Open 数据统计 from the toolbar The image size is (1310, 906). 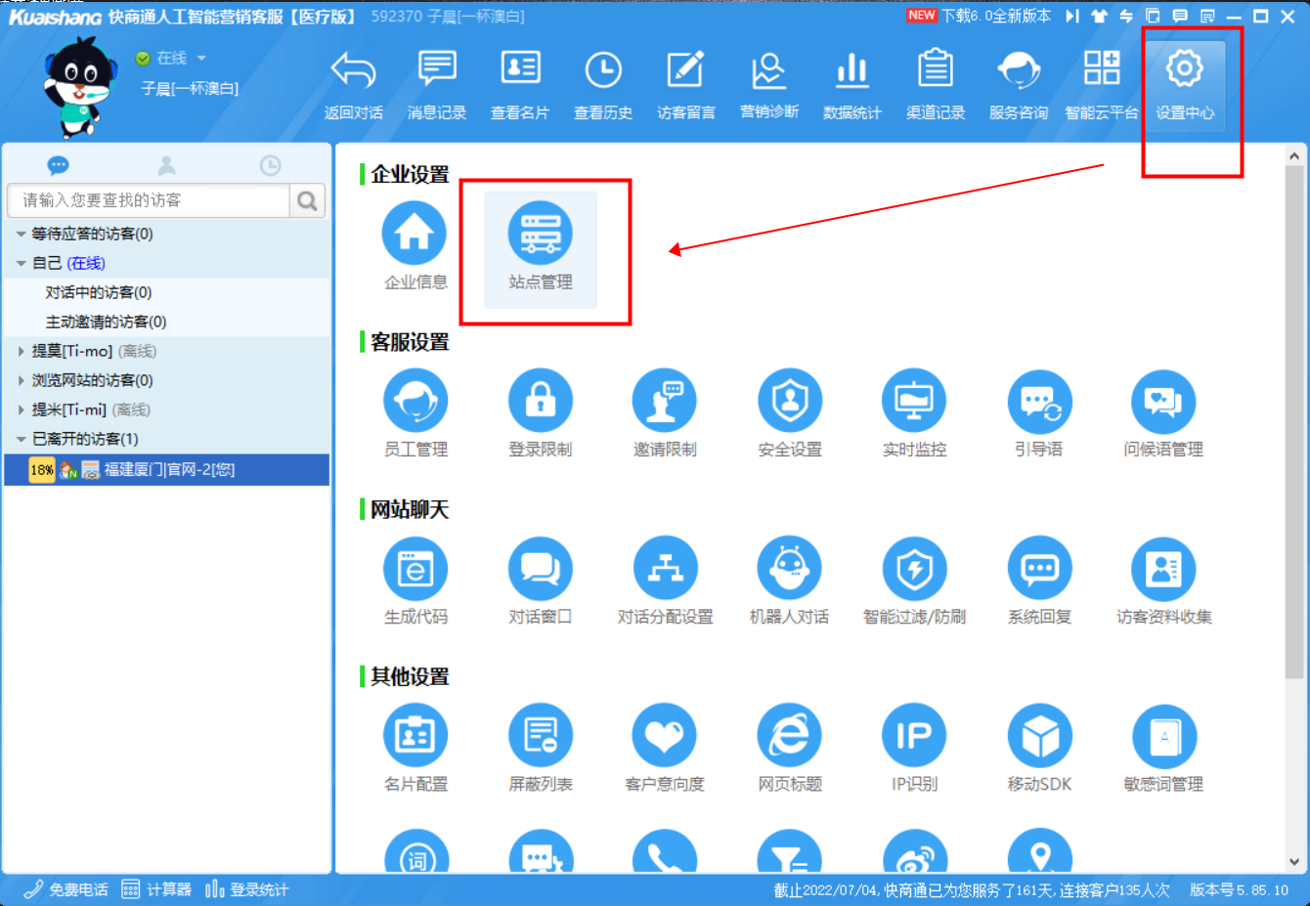tap(851, 84)
